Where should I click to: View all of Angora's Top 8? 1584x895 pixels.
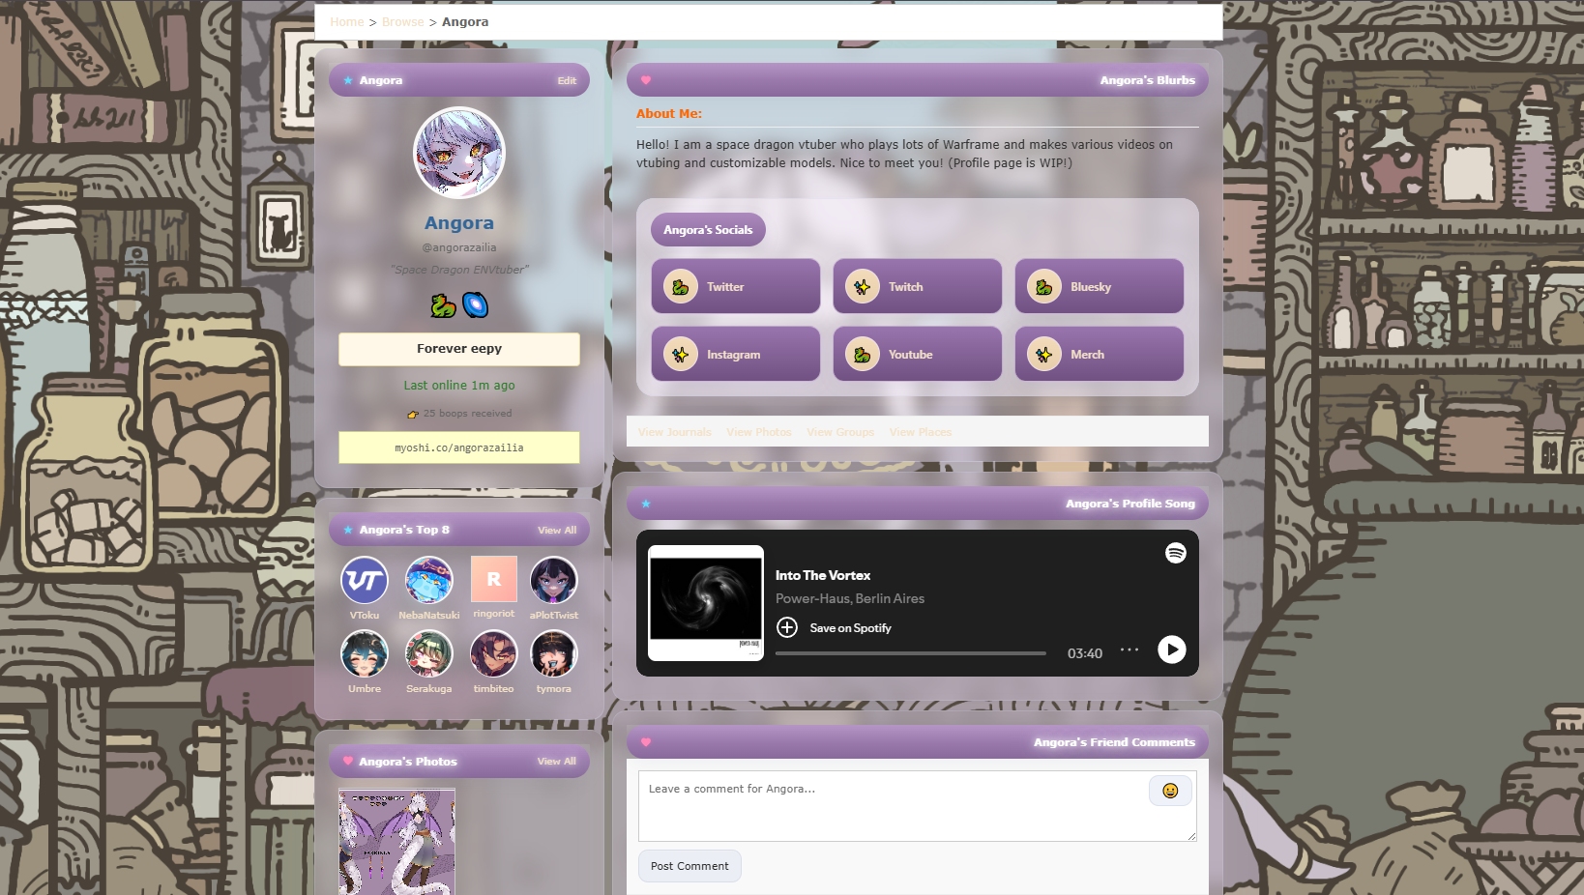click(x=556, y=531)
